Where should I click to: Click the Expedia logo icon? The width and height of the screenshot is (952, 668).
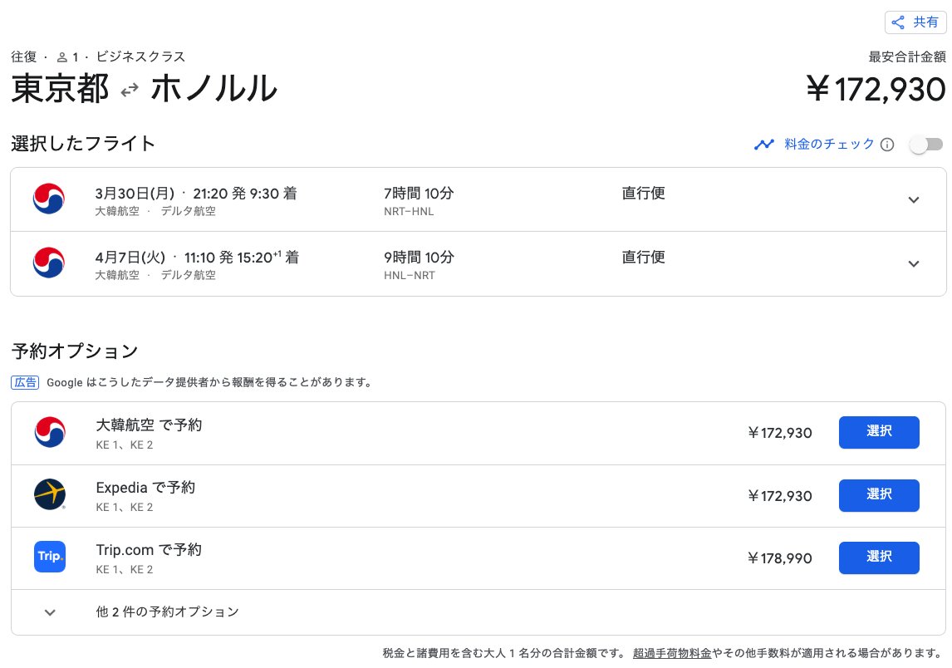click(50, 494)
